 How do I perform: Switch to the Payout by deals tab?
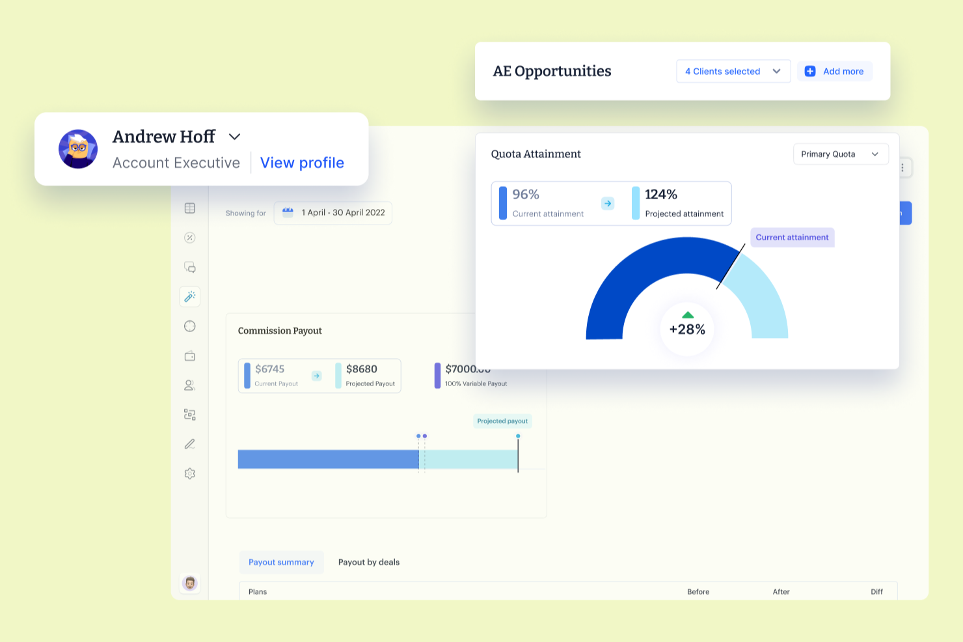coord(369,563)
